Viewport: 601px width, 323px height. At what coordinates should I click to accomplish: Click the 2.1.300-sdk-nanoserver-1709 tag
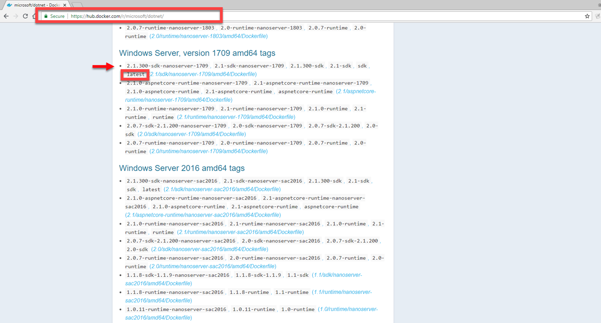168,66
